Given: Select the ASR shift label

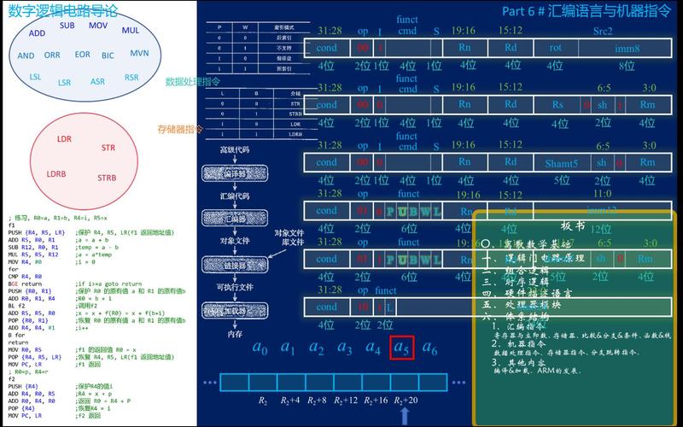Looking at the screenshot, I should [x=97, y=81].
